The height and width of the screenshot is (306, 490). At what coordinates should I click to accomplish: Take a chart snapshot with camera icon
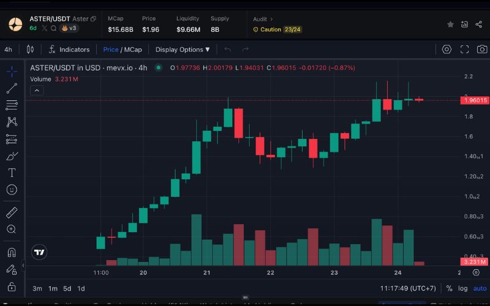482,50
